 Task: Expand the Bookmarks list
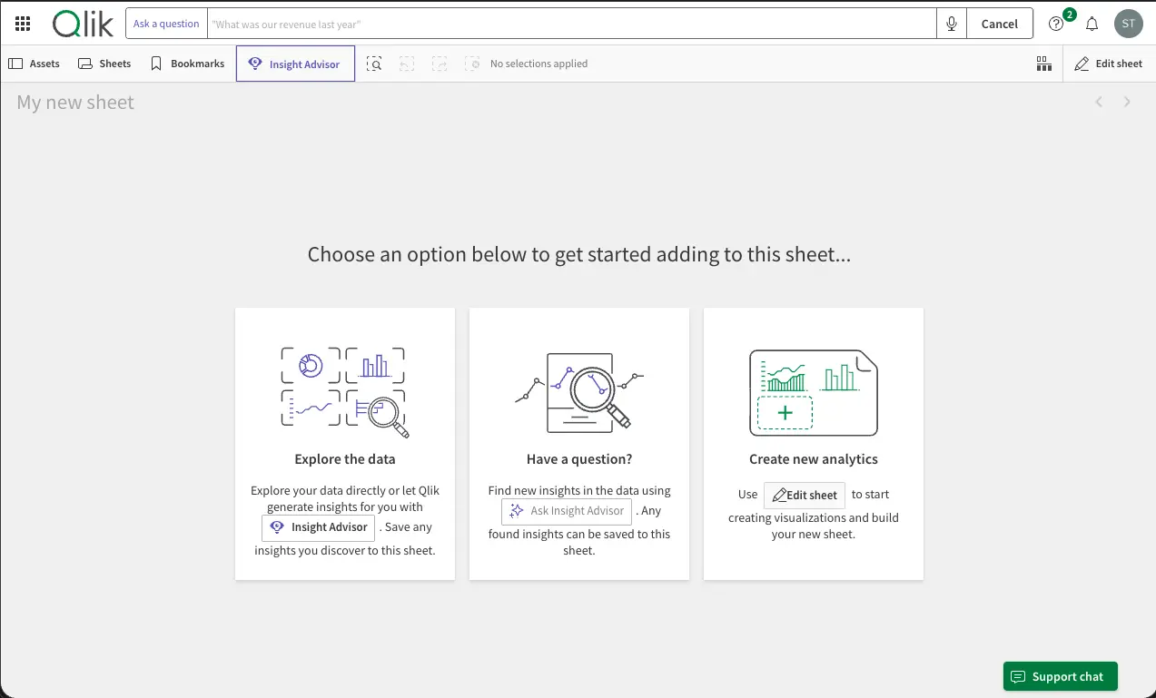click(x=186, y=64)
